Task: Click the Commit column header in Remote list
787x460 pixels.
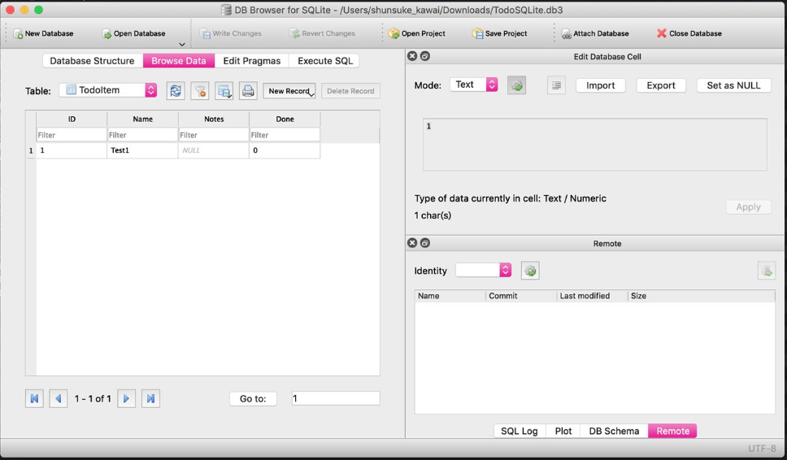Action: point(521,296)
